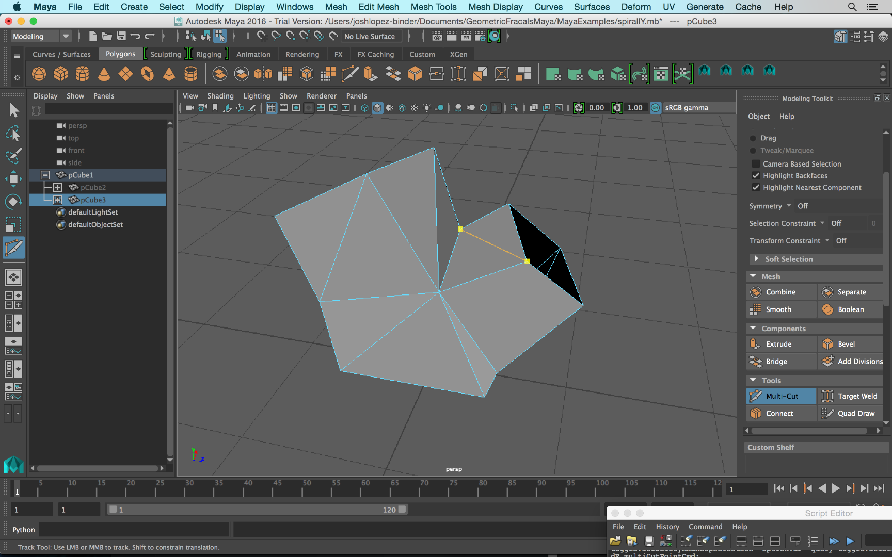Click the Combine button
The image size is (892, 557).
coord(781,292)
